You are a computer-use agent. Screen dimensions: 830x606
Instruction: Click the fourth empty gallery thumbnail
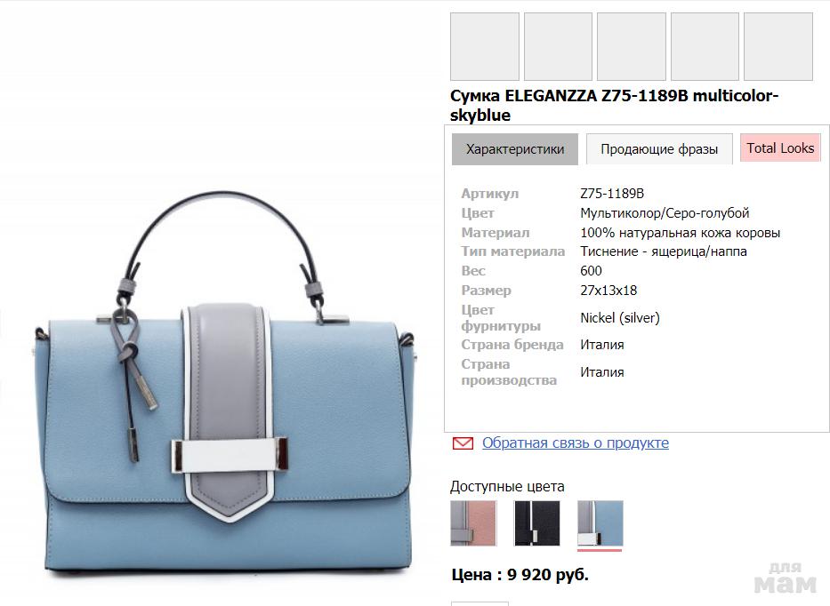coord(705,46)
